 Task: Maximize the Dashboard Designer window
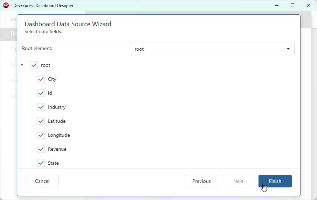pyautogui.click(x=292, y=6)
